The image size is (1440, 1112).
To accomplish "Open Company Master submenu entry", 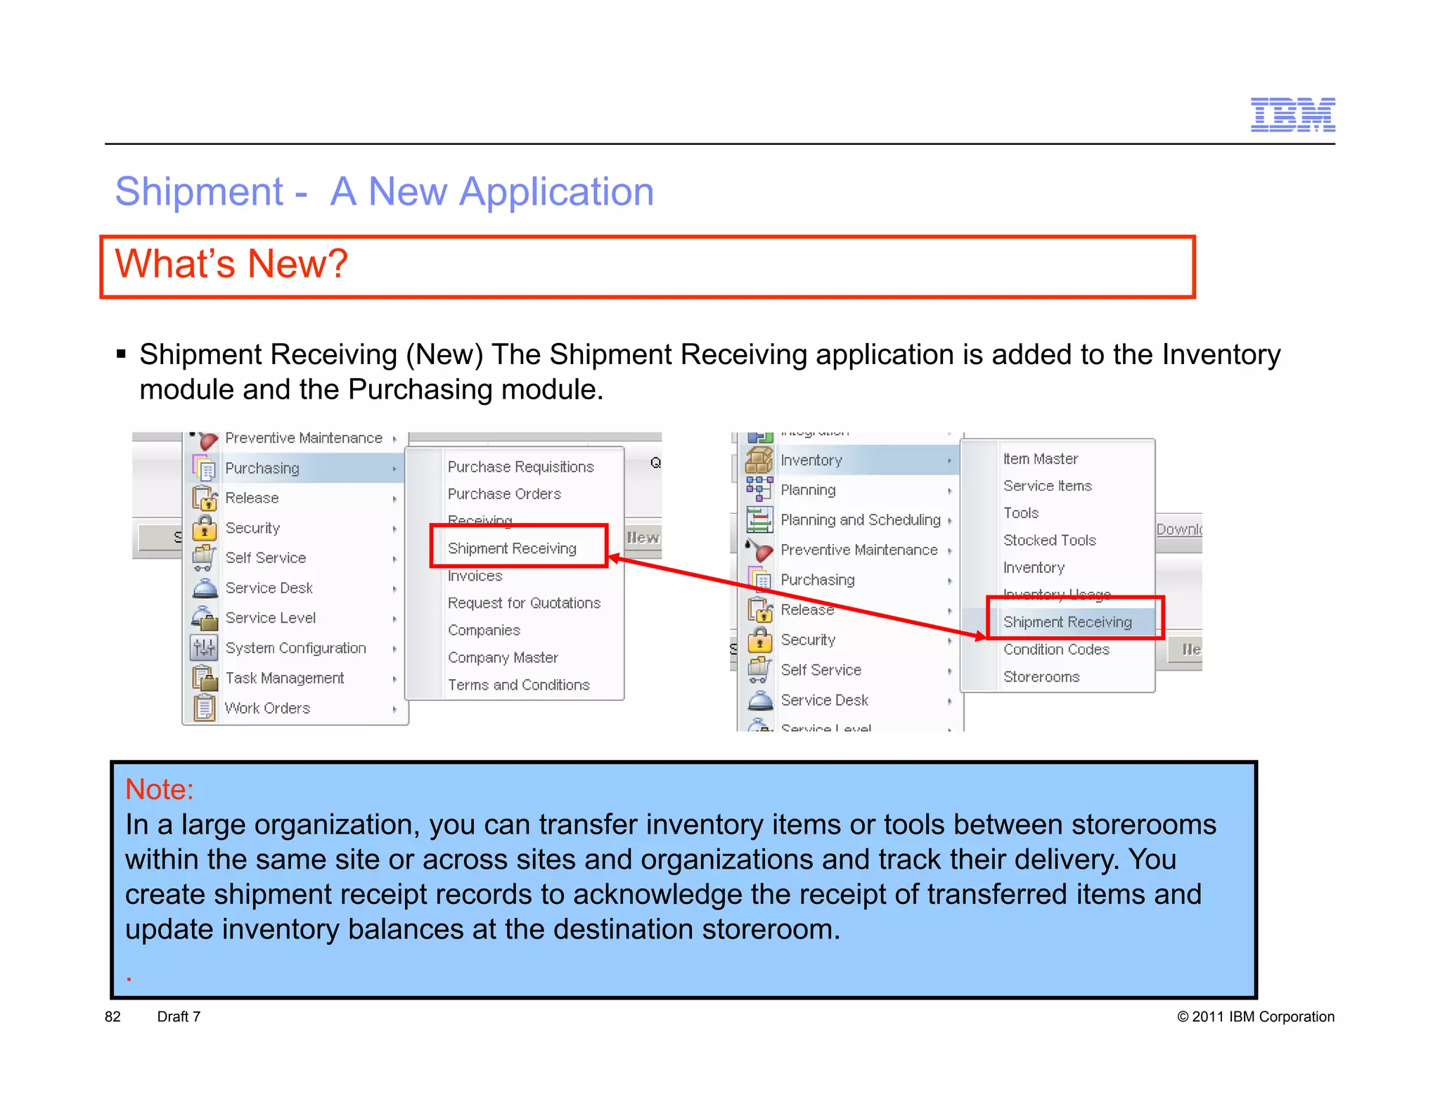I will (x=503, y=658).
